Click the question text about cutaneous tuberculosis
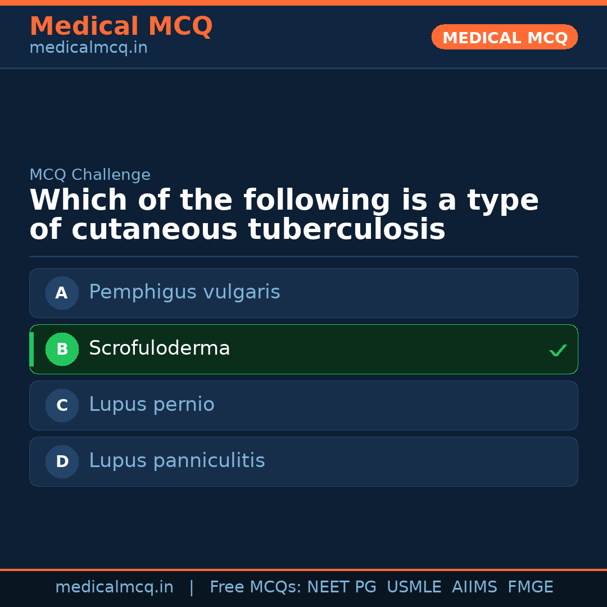The image size is (607, 607). (284, 214)
